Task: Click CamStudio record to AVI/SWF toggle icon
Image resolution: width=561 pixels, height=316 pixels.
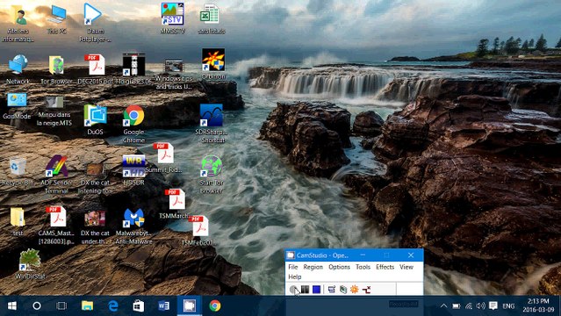Action: coord(343,289)
